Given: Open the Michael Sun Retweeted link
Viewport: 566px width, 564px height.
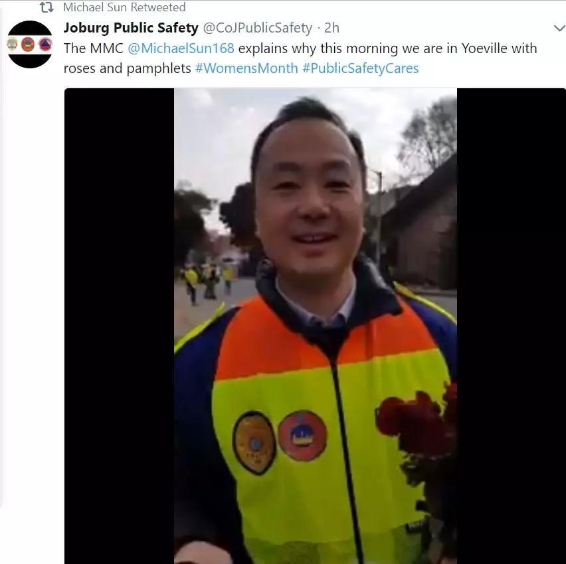Looking at the screenshot, I should pos(124,7).
